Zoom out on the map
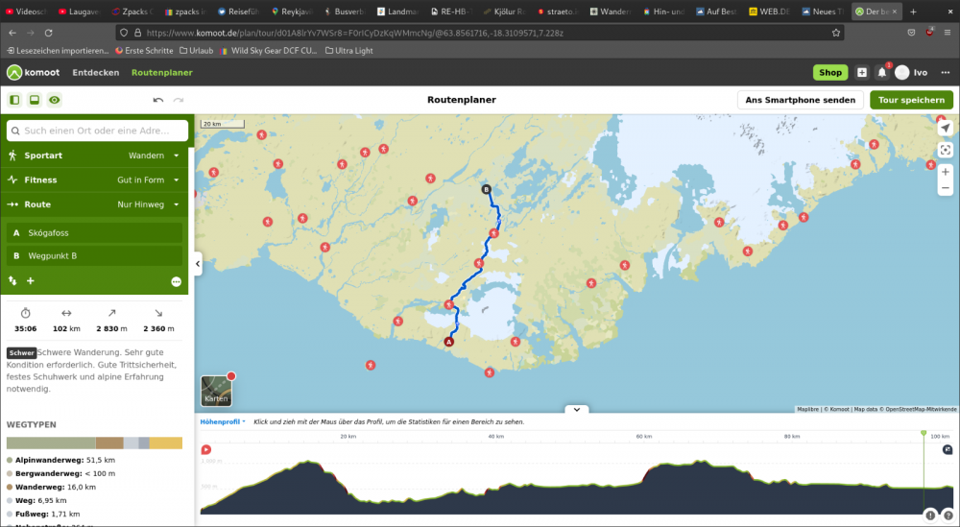The width and height of the screenshot is (960, 527). [x=946, y=189]
